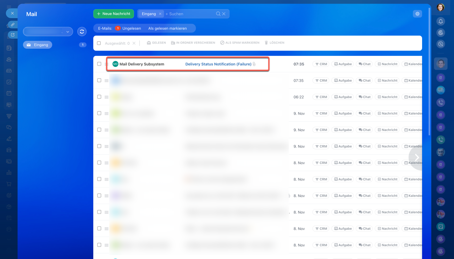Open sender Mail Delivery Subsystem

(142, 64)
